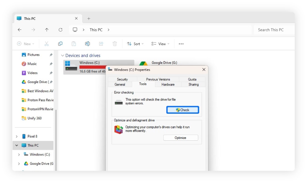Close the This PC tab

tap(76, 18)
